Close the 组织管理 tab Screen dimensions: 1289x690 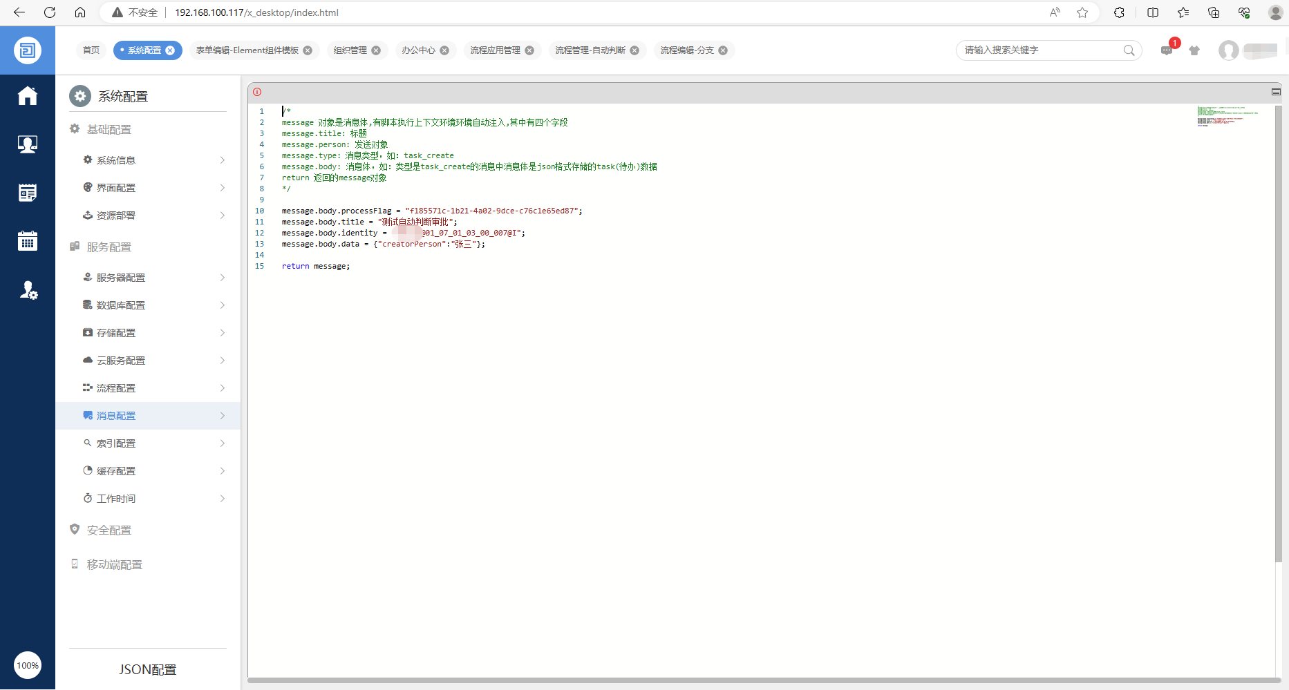(376, 50)
